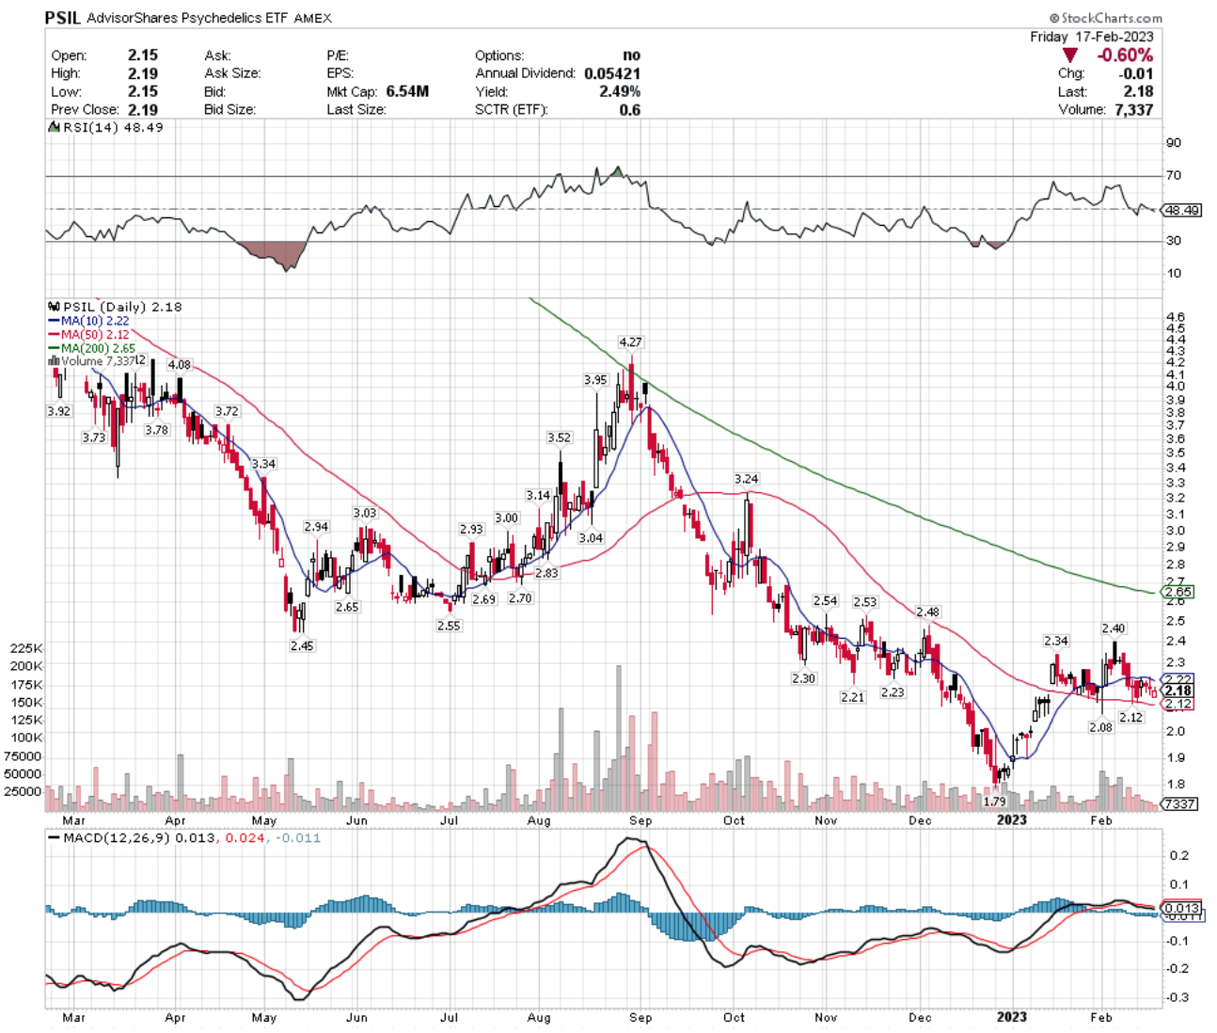Click the 4.08 April high label
Image resolution: width=1217 pixels, height=1033 pixels.
pyautogui.click(x=179, y=365)
